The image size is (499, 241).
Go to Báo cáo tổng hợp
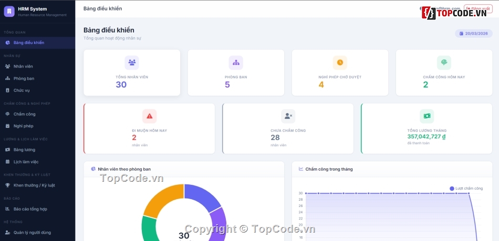coord(37,209)
